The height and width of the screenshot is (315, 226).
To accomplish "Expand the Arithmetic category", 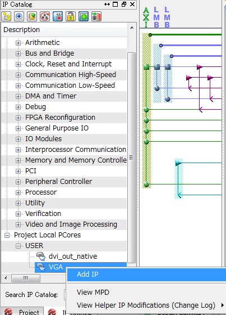I will click(18, 43).
